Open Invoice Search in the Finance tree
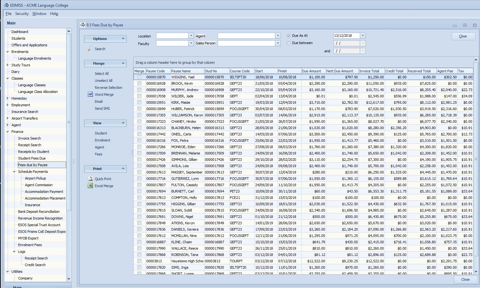Viewport: 480px width, 288px height. coord(29,138)
